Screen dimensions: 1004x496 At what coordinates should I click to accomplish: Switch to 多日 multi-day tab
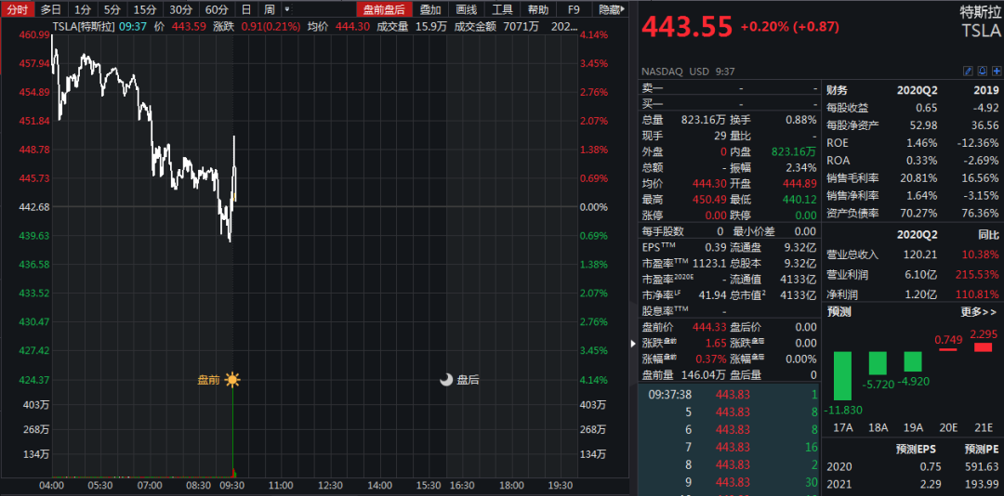click(51, 9)
